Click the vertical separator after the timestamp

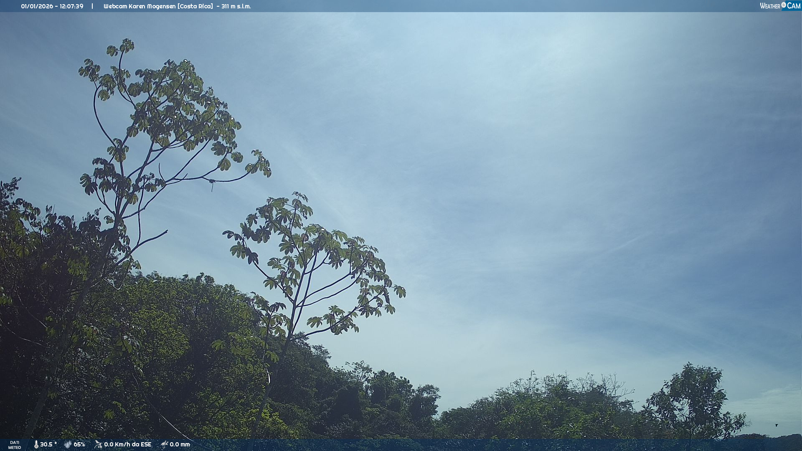click(92, 6)
